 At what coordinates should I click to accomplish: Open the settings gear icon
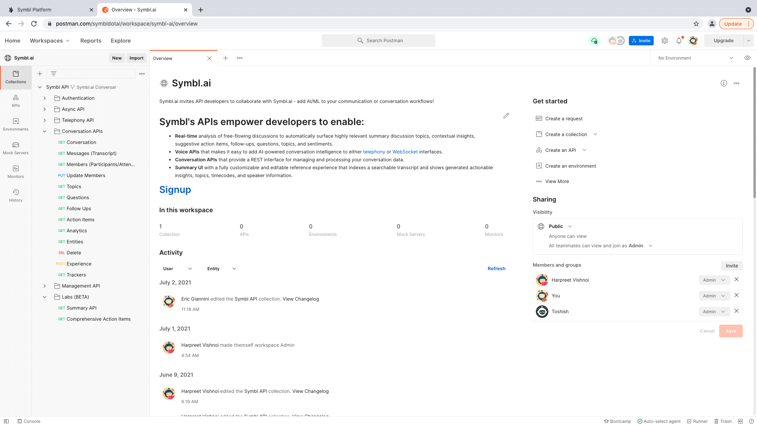(x=665, y=41)
